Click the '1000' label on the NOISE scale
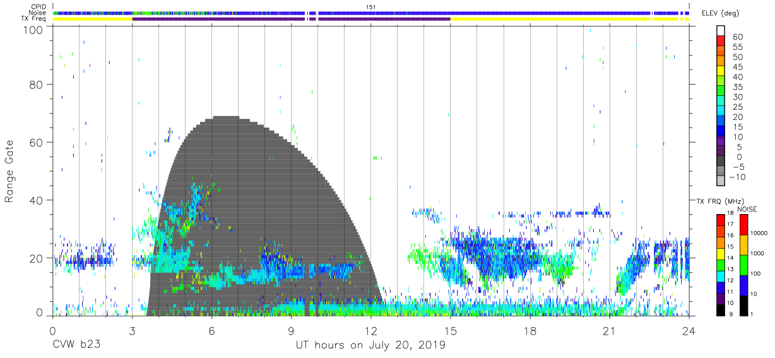The height and width of the screenshot is (358, 775). click(x=757, y=253)
